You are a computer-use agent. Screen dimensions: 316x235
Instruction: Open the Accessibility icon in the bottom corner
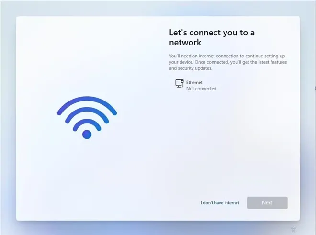pyautogui.click(x=293, y=229)
